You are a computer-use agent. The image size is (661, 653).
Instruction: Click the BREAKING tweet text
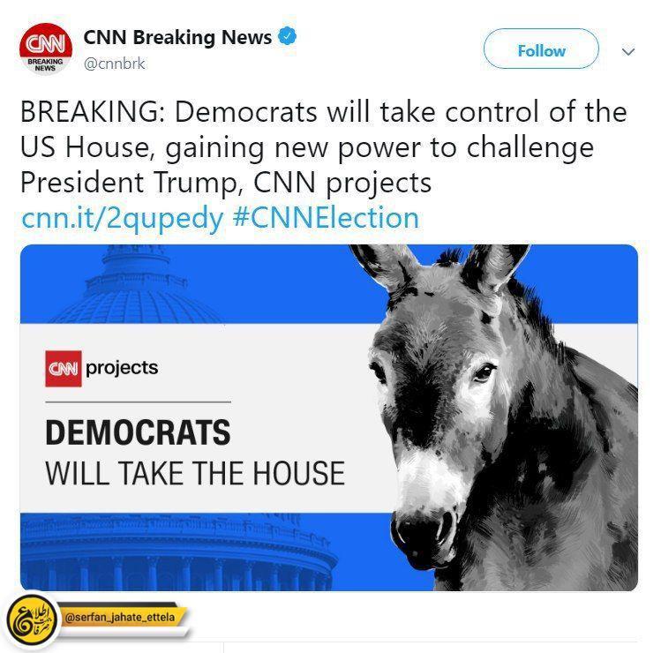[323, 147]
